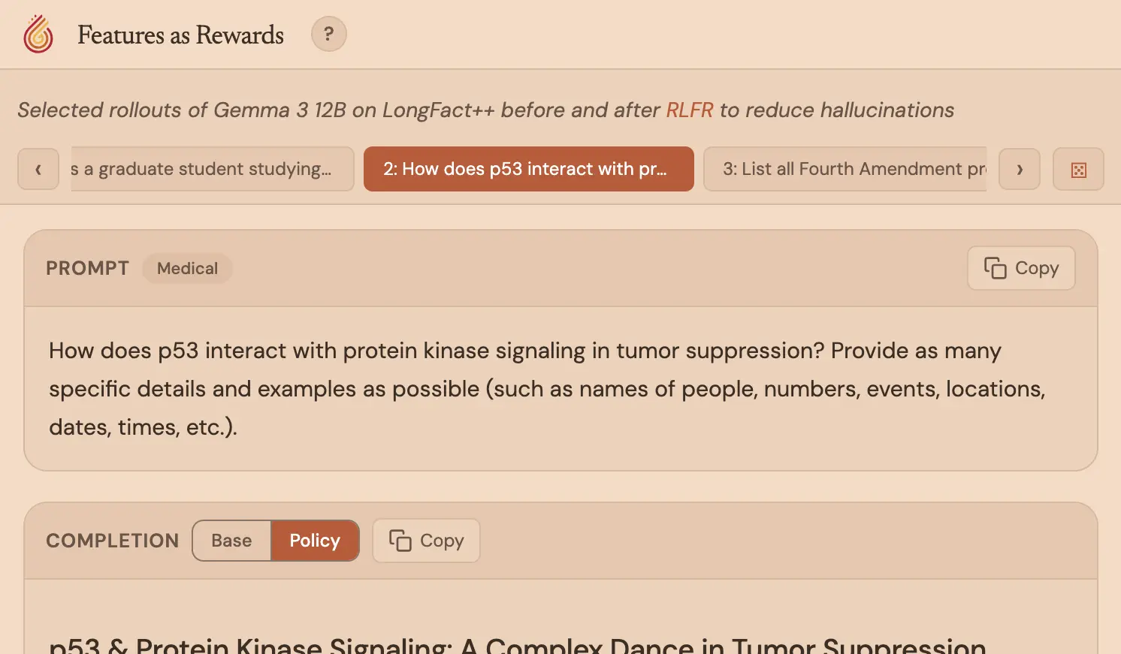Click the p53 completion heading text

click(x=517, y=644)
